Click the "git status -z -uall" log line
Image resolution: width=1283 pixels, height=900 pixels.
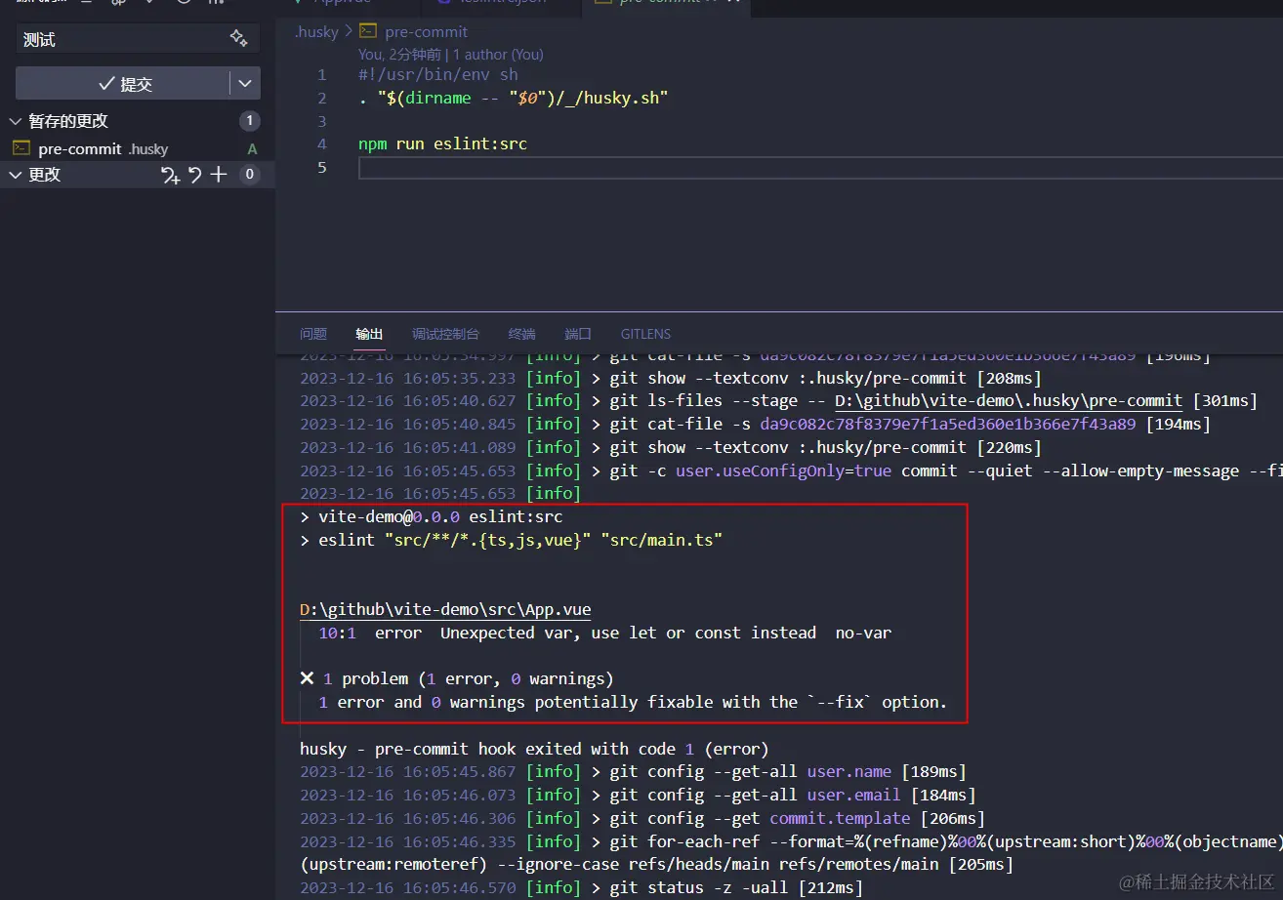pyautogui.click(x=582, y=887)
